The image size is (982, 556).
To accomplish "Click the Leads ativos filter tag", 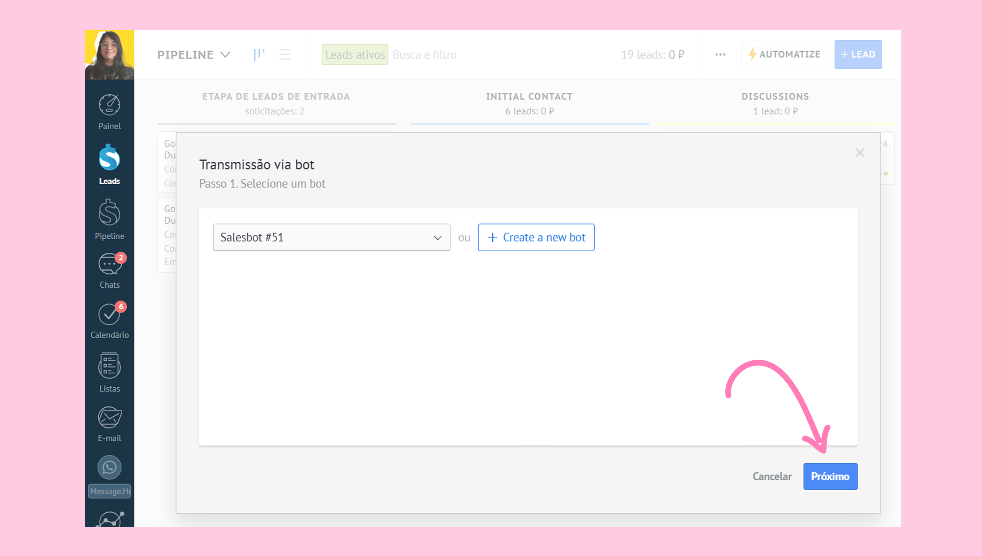I will point(355,55).
